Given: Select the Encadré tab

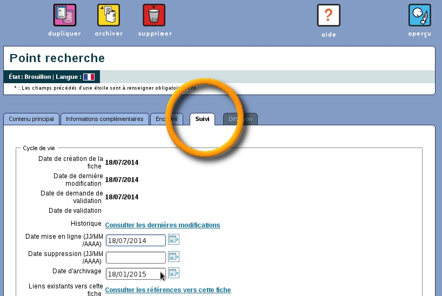Looking at the screenshot, I should tap(165, 119).
